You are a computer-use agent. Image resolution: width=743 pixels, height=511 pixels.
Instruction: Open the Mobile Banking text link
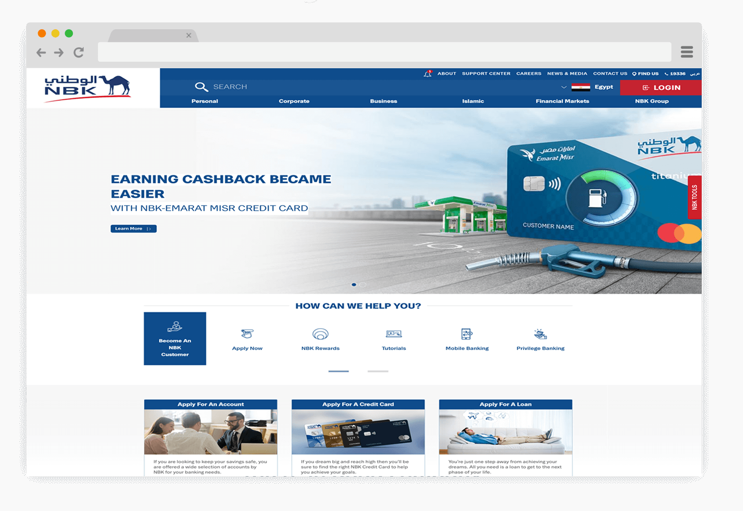point(467,348)
